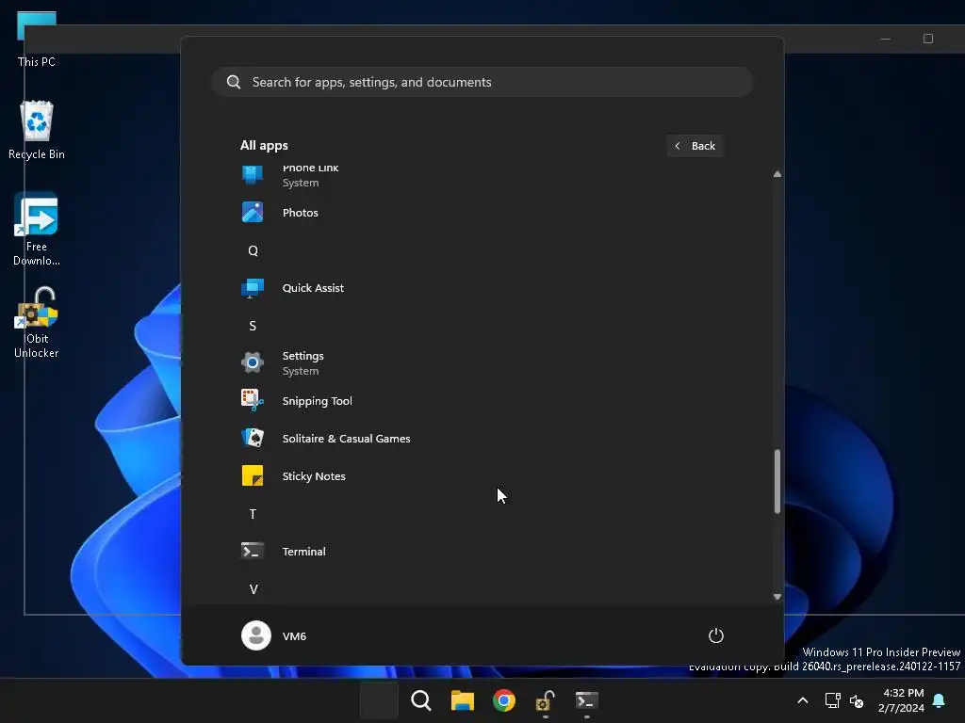Switch to Terminal on taskbar
Screen dimensions: 965x723
pyautogui.click(x=586, y=700)
